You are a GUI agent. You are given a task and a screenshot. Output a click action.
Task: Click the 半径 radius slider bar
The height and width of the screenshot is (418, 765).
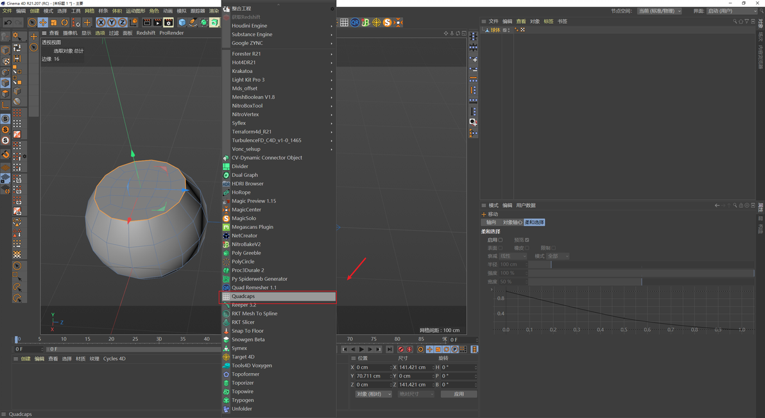click(641, 265)
